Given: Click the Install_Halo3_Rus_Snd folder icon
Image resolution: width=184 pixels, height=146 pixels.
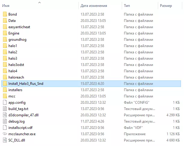Looking at the screenshot, I should 5,84.
